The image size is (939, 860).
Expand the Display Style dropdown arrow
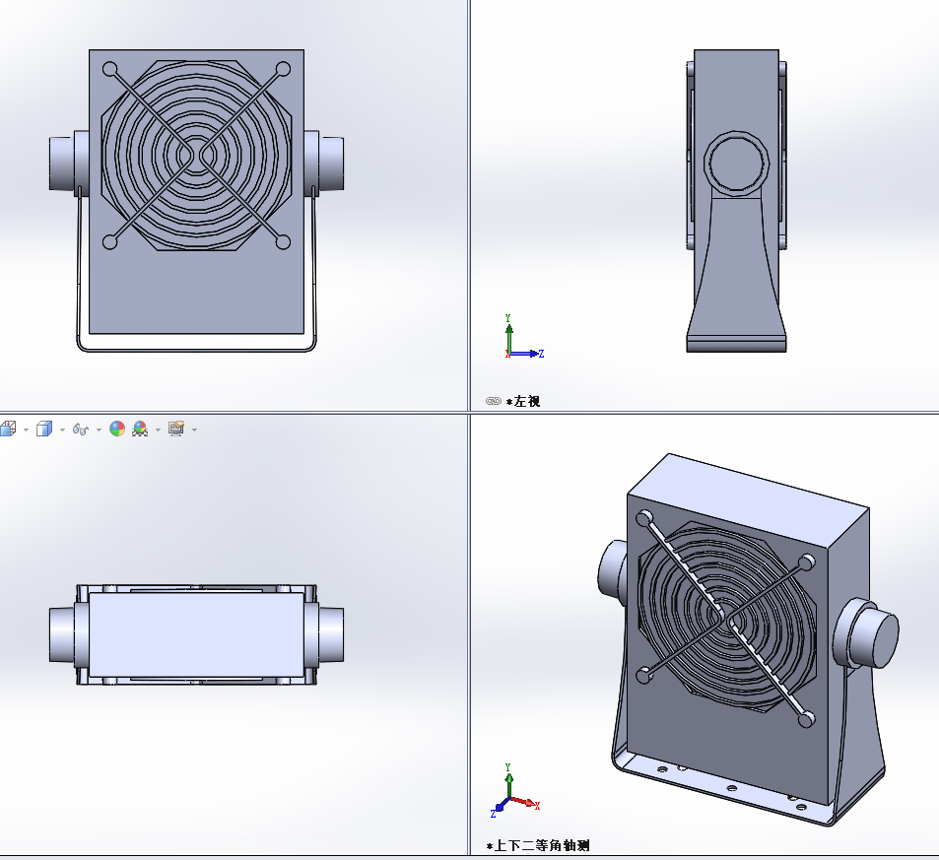pyautogui.click(x=61, y=430)
